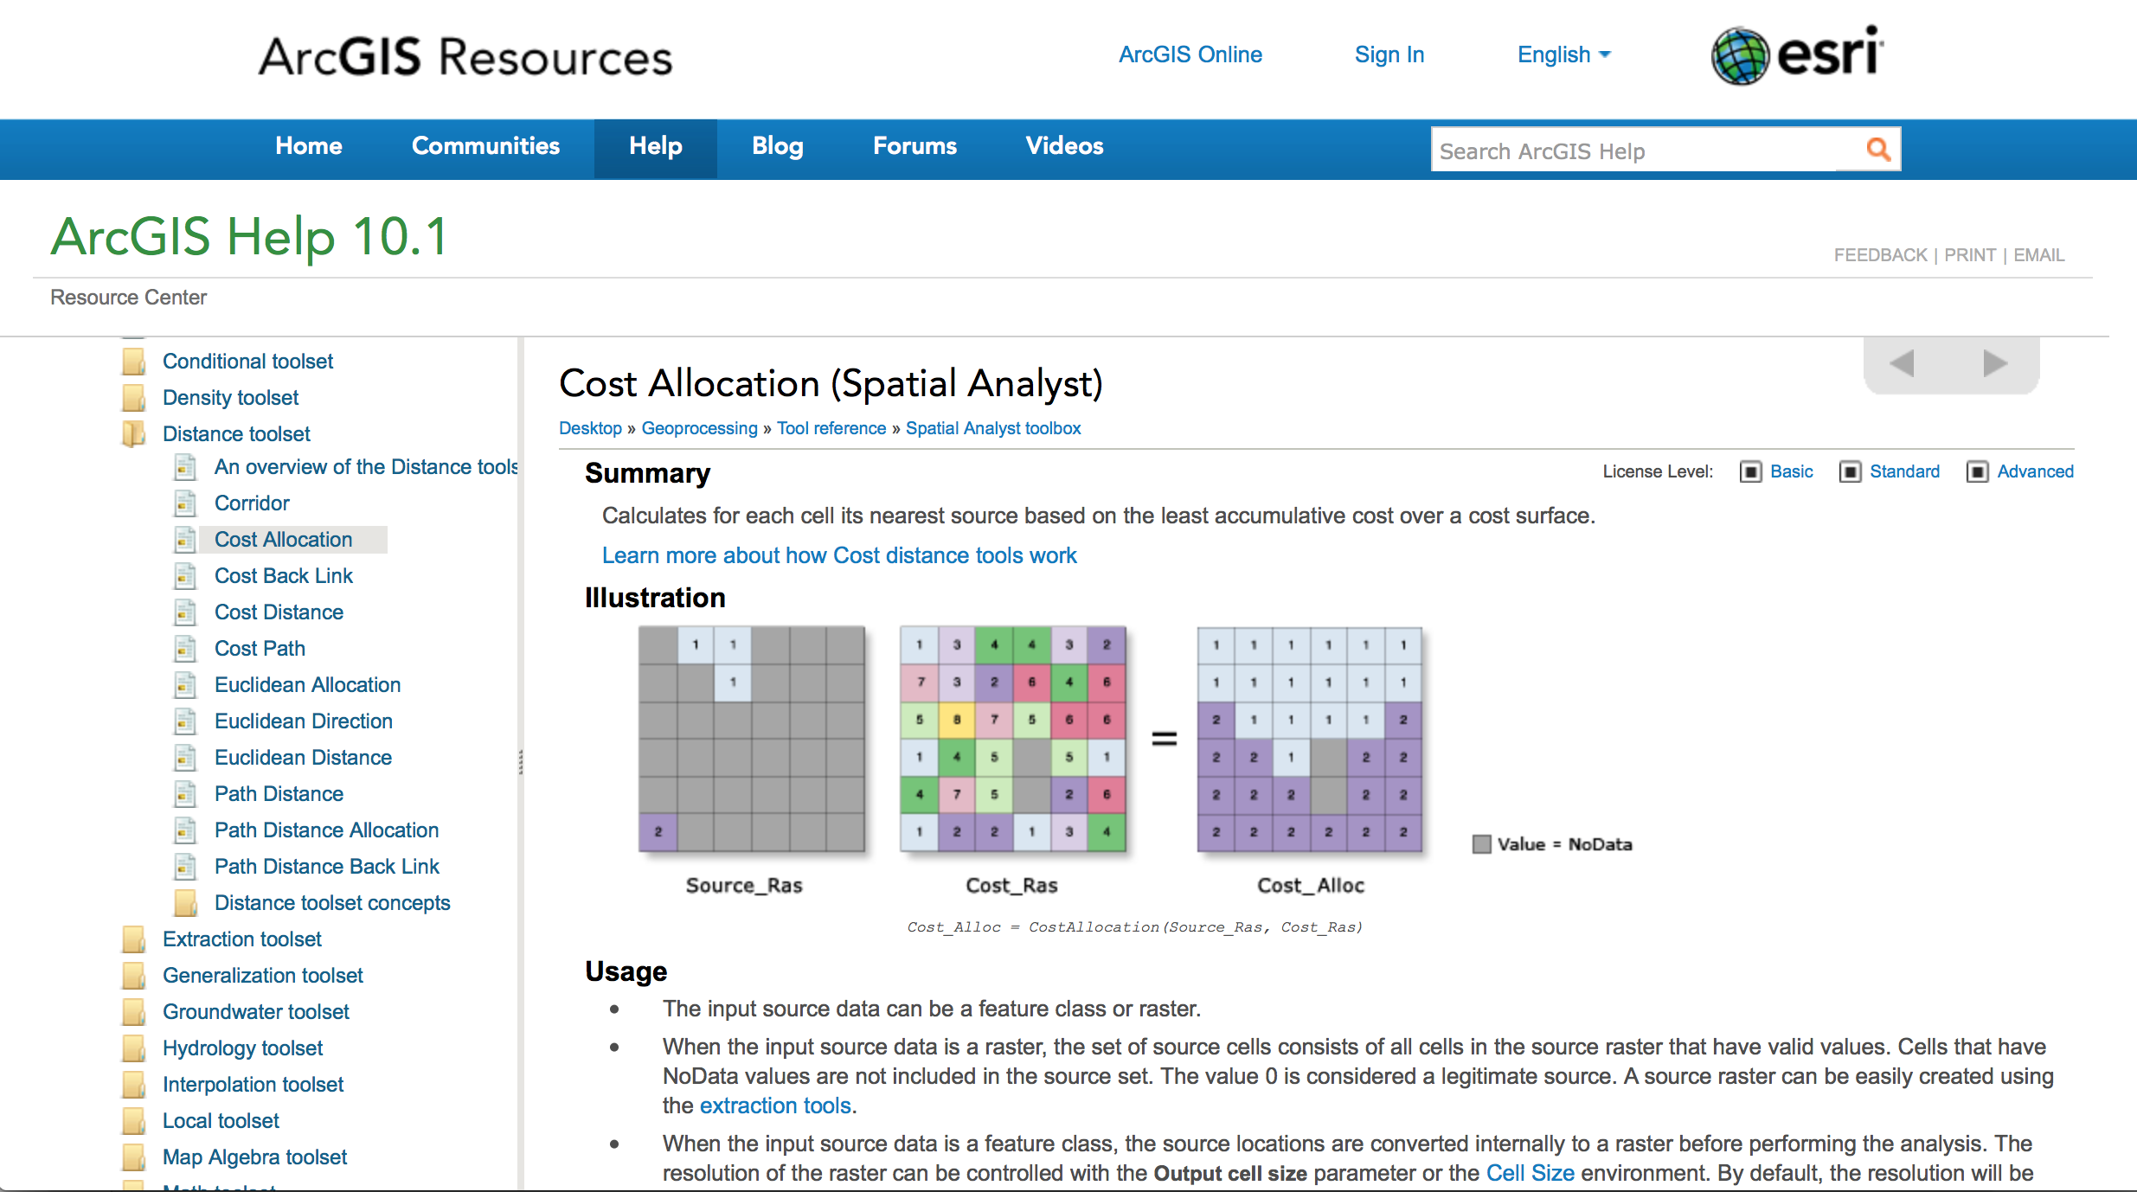Open the English language dropdown
Image resolution: width=2137 pixels, height=1192 pixels.
coord(1563,54)
